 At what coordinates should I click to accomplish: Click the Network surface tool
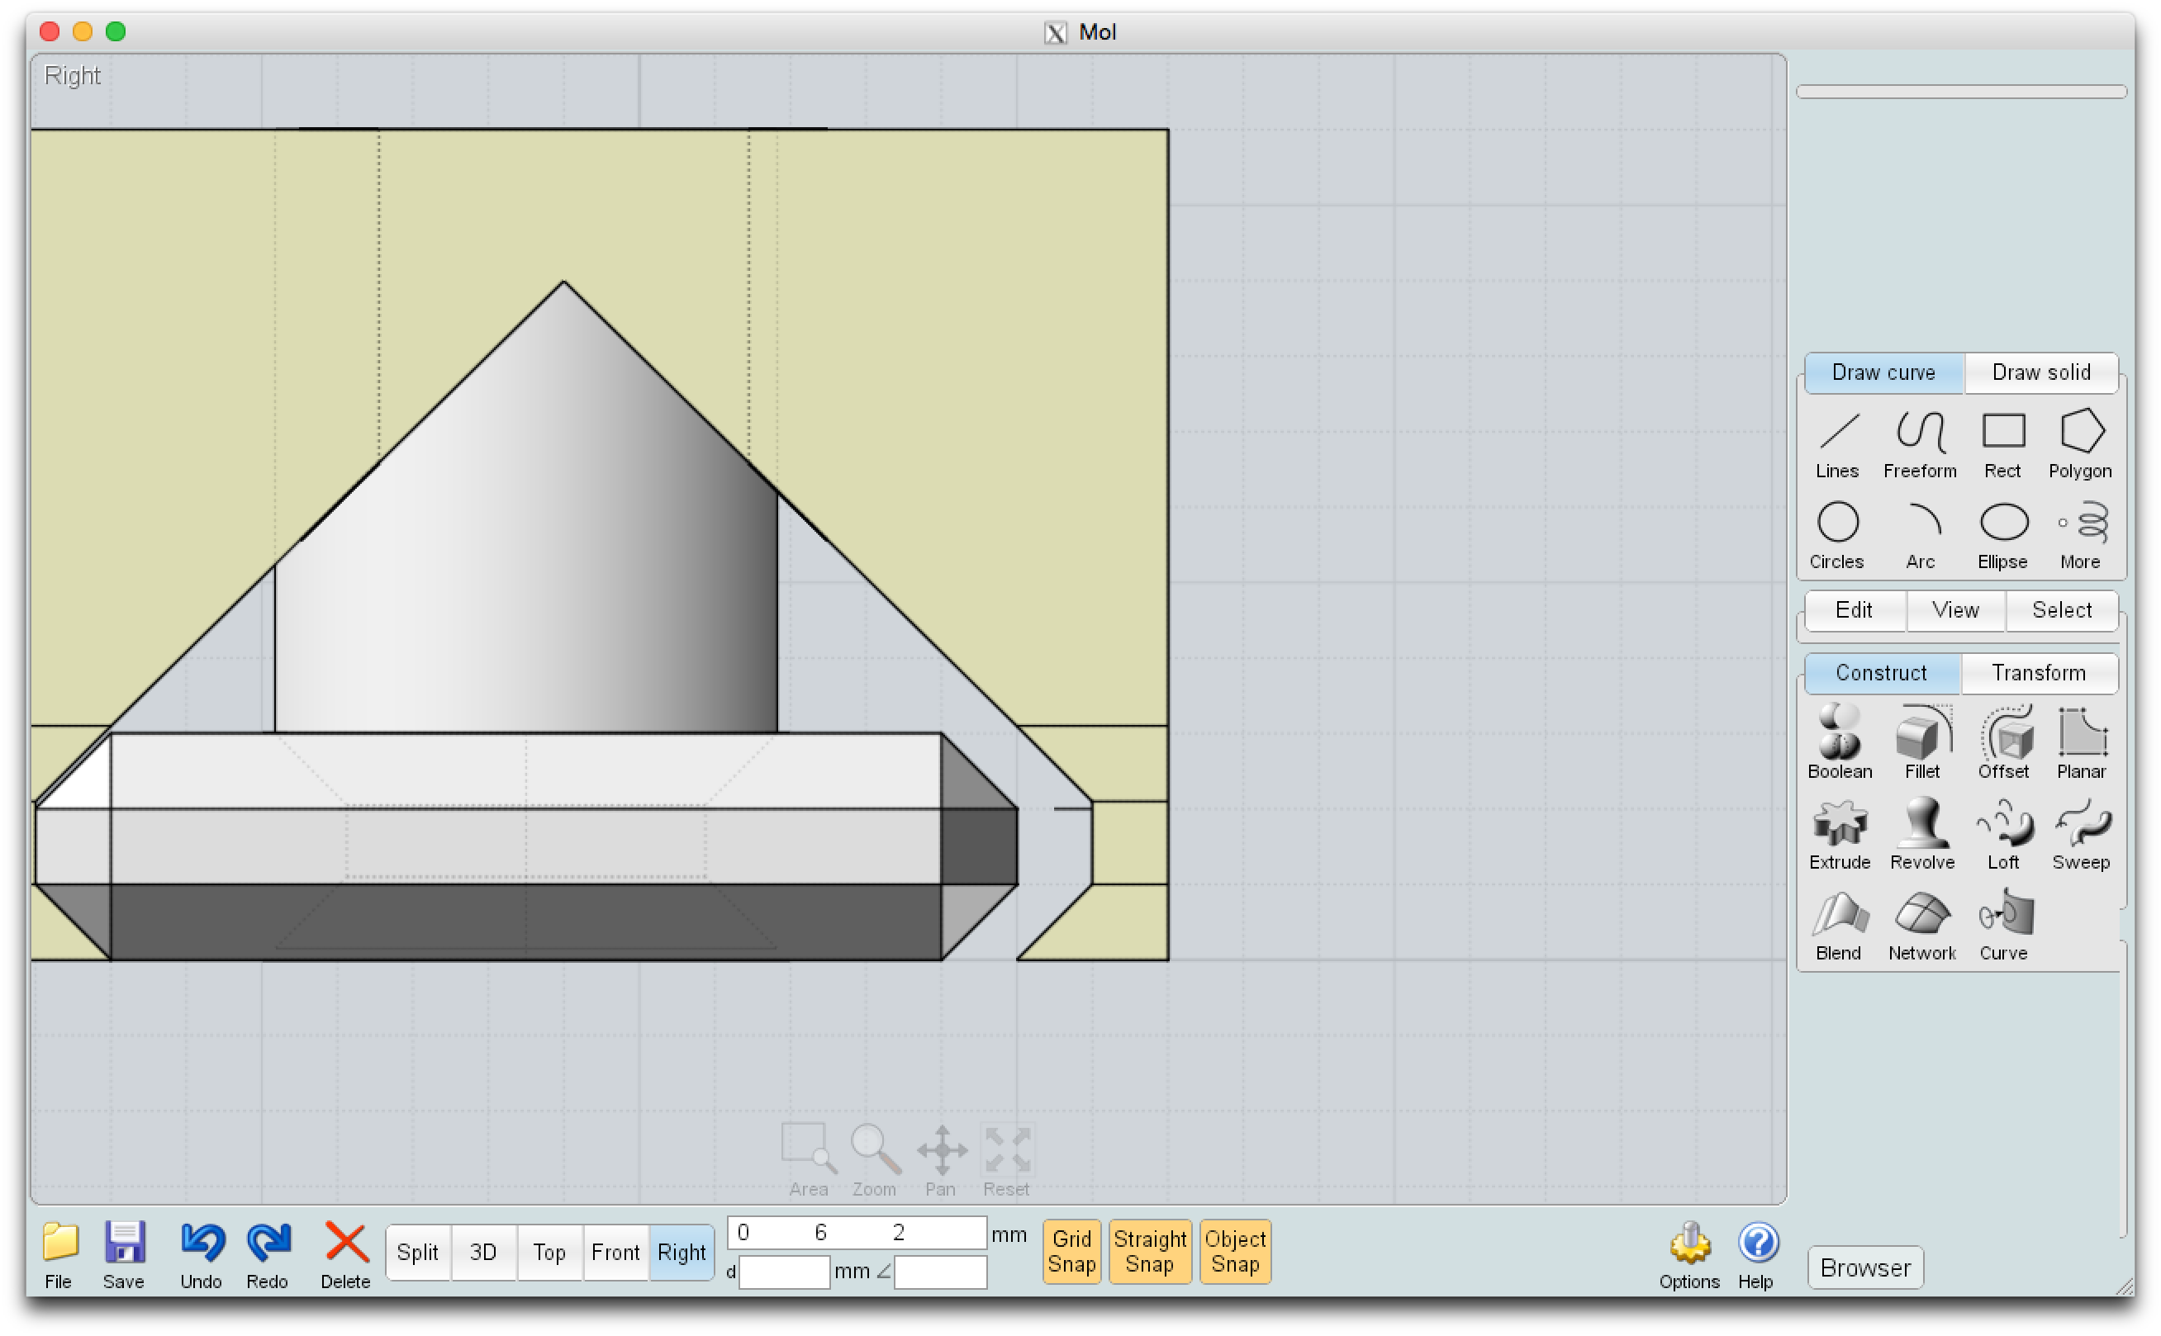click(x=1921, y=925)
